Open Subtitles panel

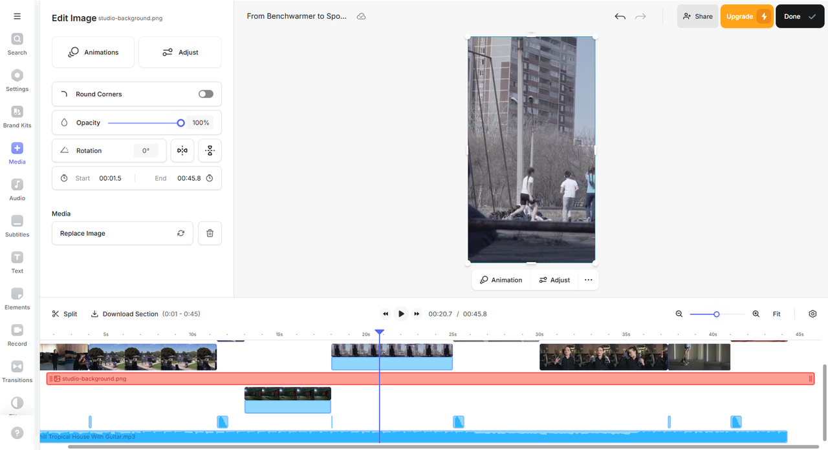click(17, 226)
